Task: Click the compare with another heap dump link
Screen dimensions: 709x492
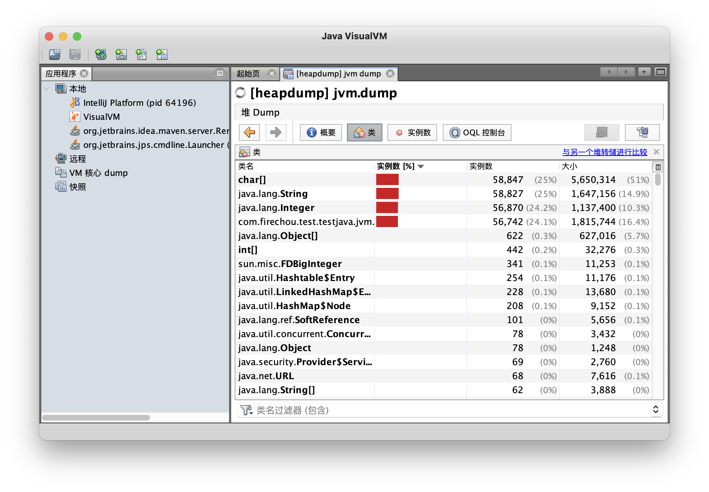Action: coord(605,152)
